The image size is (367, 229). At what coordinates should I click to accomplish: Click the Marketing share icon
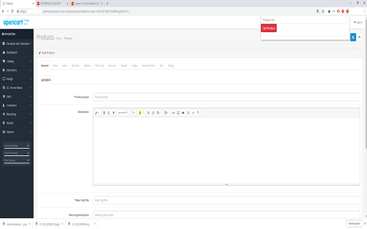coord(4,114)
